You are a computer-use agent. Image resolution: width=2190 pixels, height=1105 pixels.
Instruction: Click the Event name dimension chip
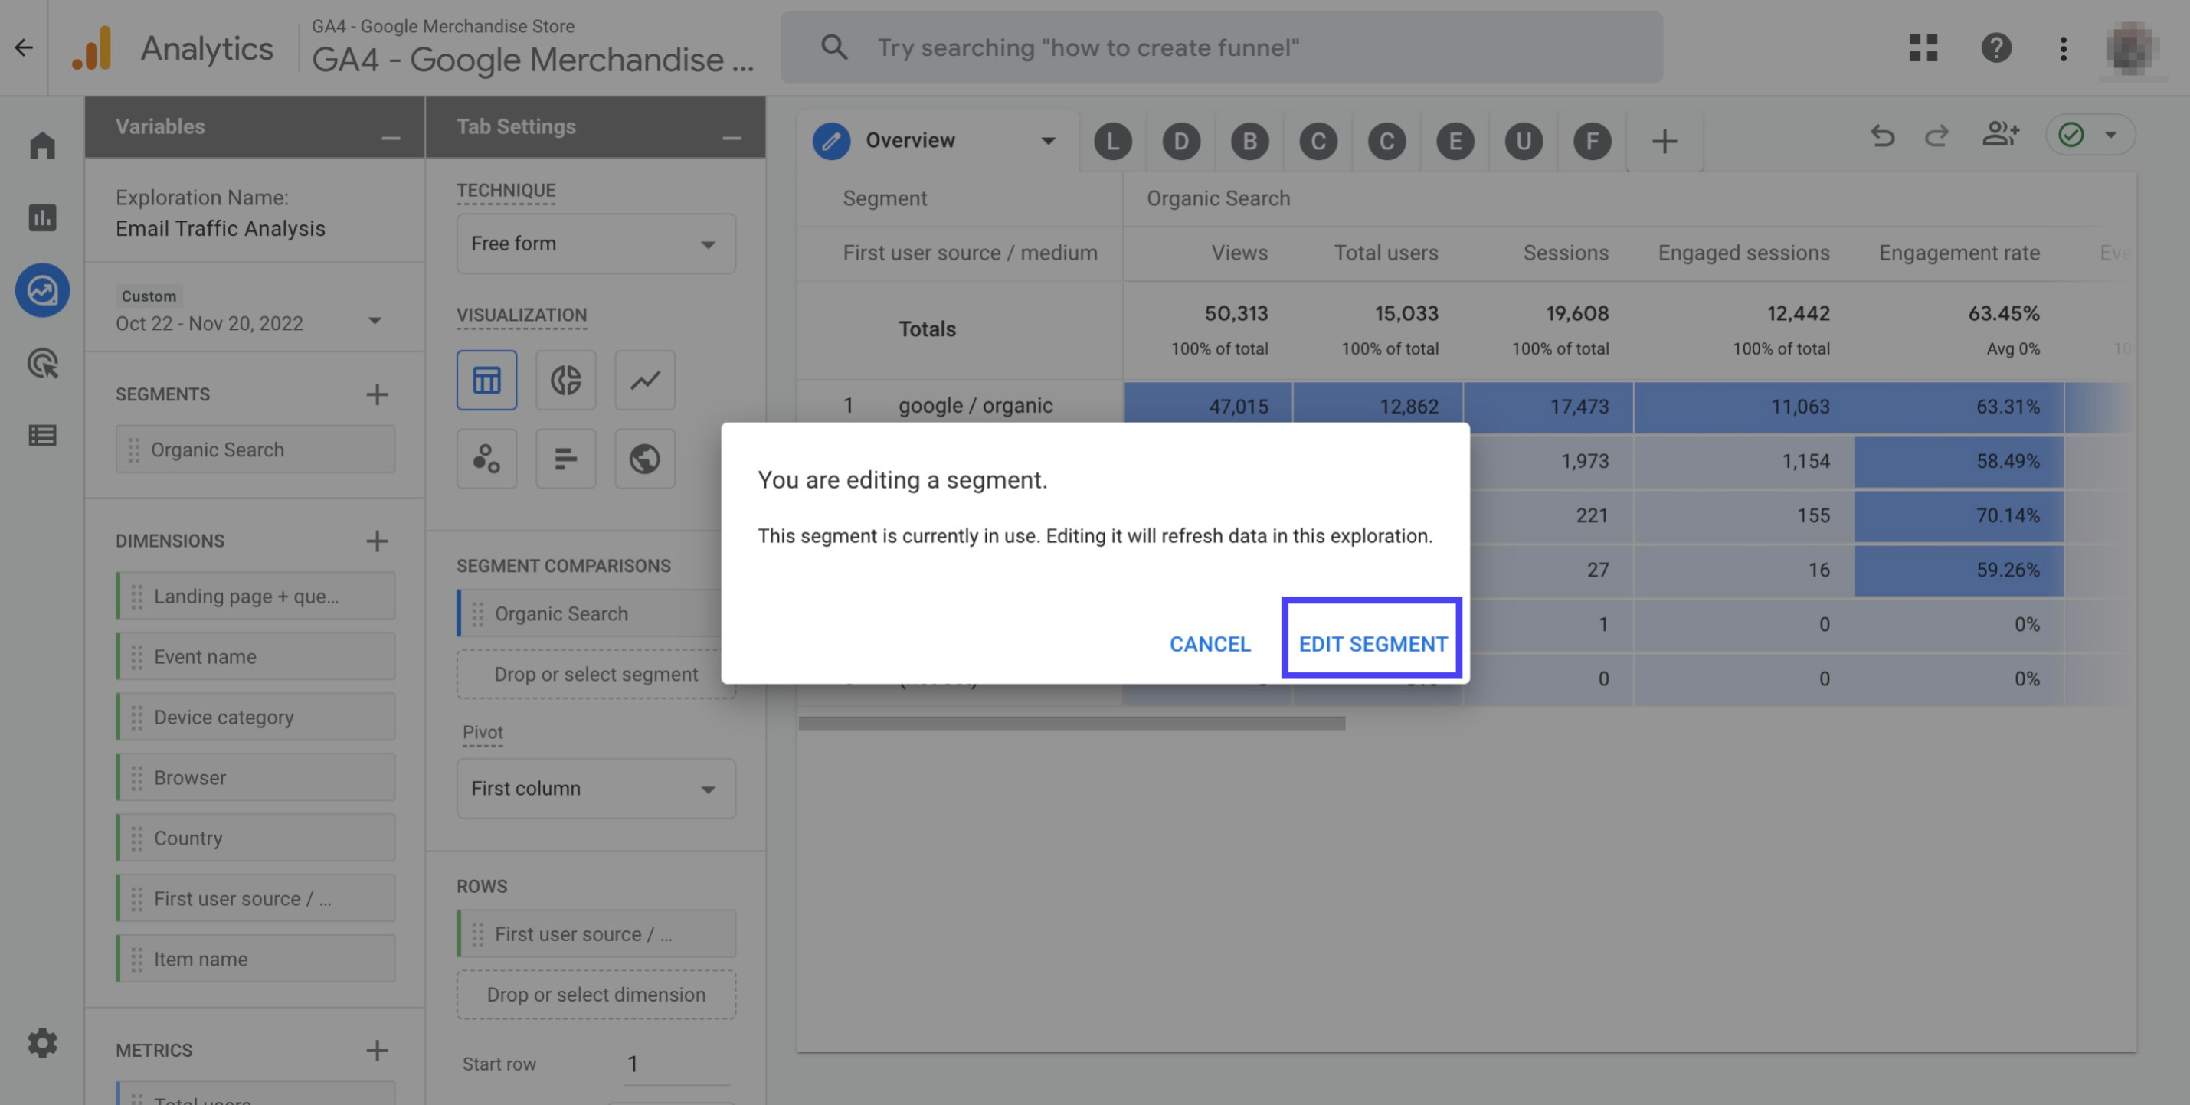coord(255,657)
